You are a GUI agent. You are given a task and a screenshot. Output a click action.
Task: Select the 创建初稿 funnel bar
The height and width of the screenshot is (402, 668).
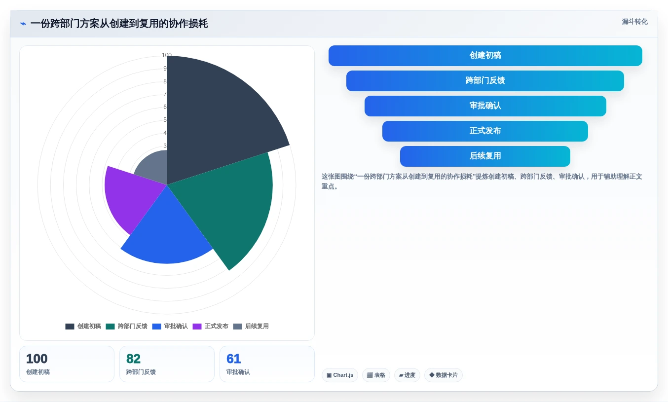click(485, 56)
